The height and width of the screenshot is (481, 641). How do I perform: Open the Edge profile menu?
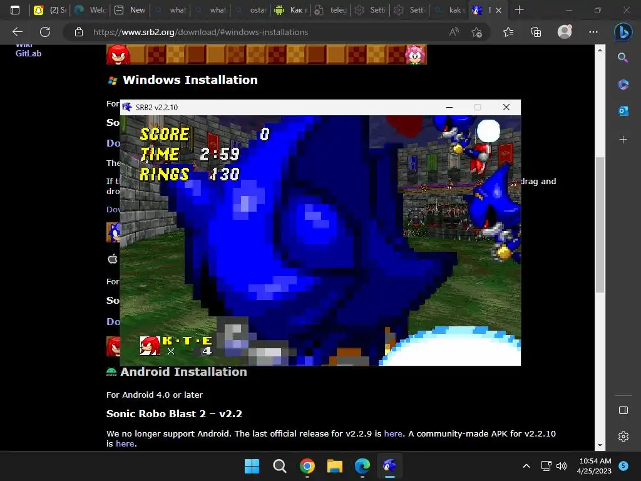tap(565, 32)
